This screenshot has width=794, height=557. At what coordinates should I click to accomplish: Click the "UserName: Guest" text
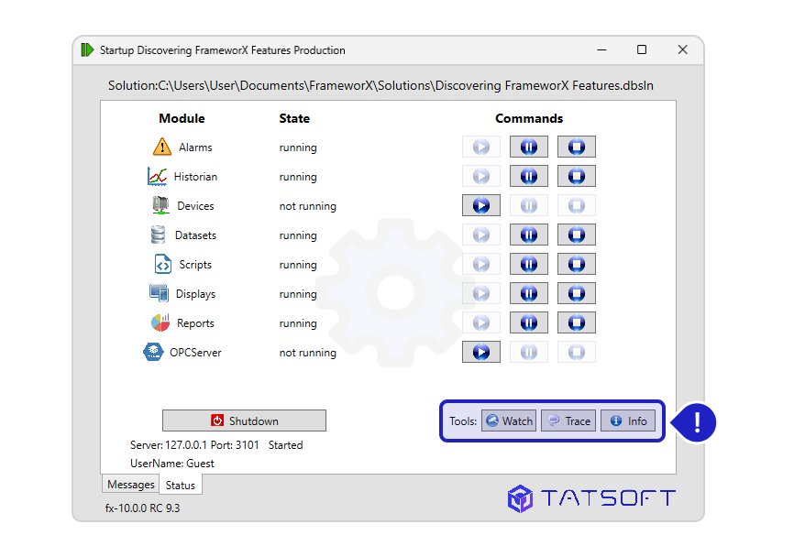(172, 464)
